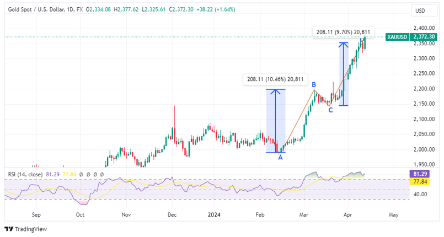The height and width of the screenshot is (237, 444).
Task: Click point label C on chart
Action: [x=330, y=110]
